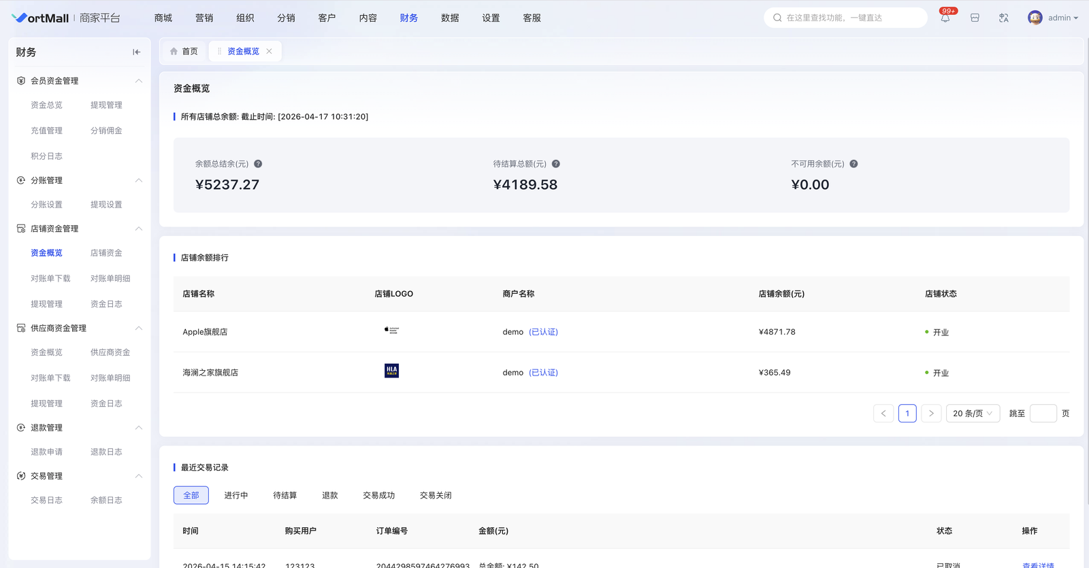
Task: Select the 交易成功 filter
Action: click(378, 495)
